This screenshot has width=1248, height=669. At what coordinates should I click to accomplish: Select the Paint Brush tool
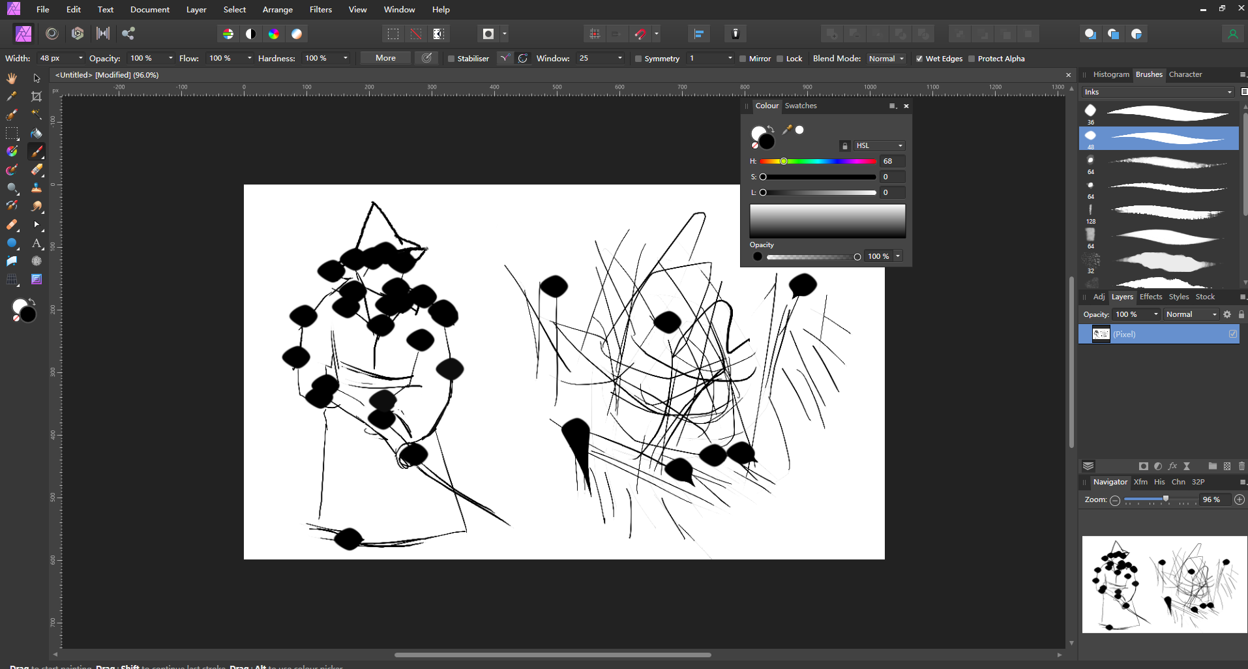pyautogui.click(x=37, y=151)
